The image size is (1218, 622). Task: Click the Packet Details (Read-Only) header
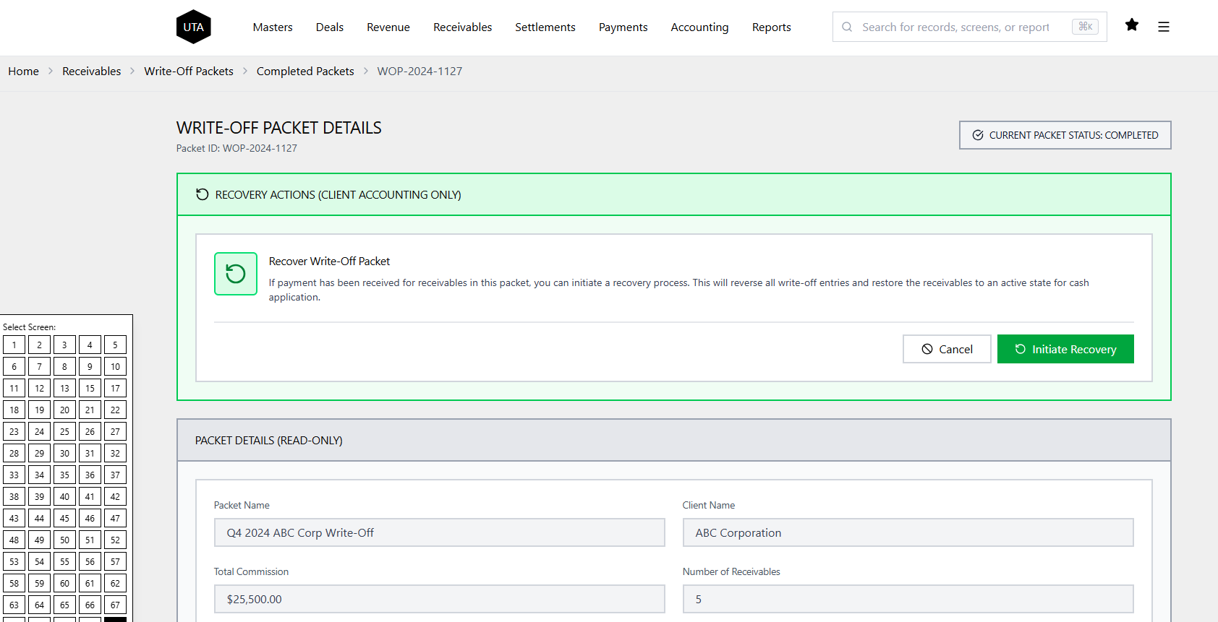(674, 440)
